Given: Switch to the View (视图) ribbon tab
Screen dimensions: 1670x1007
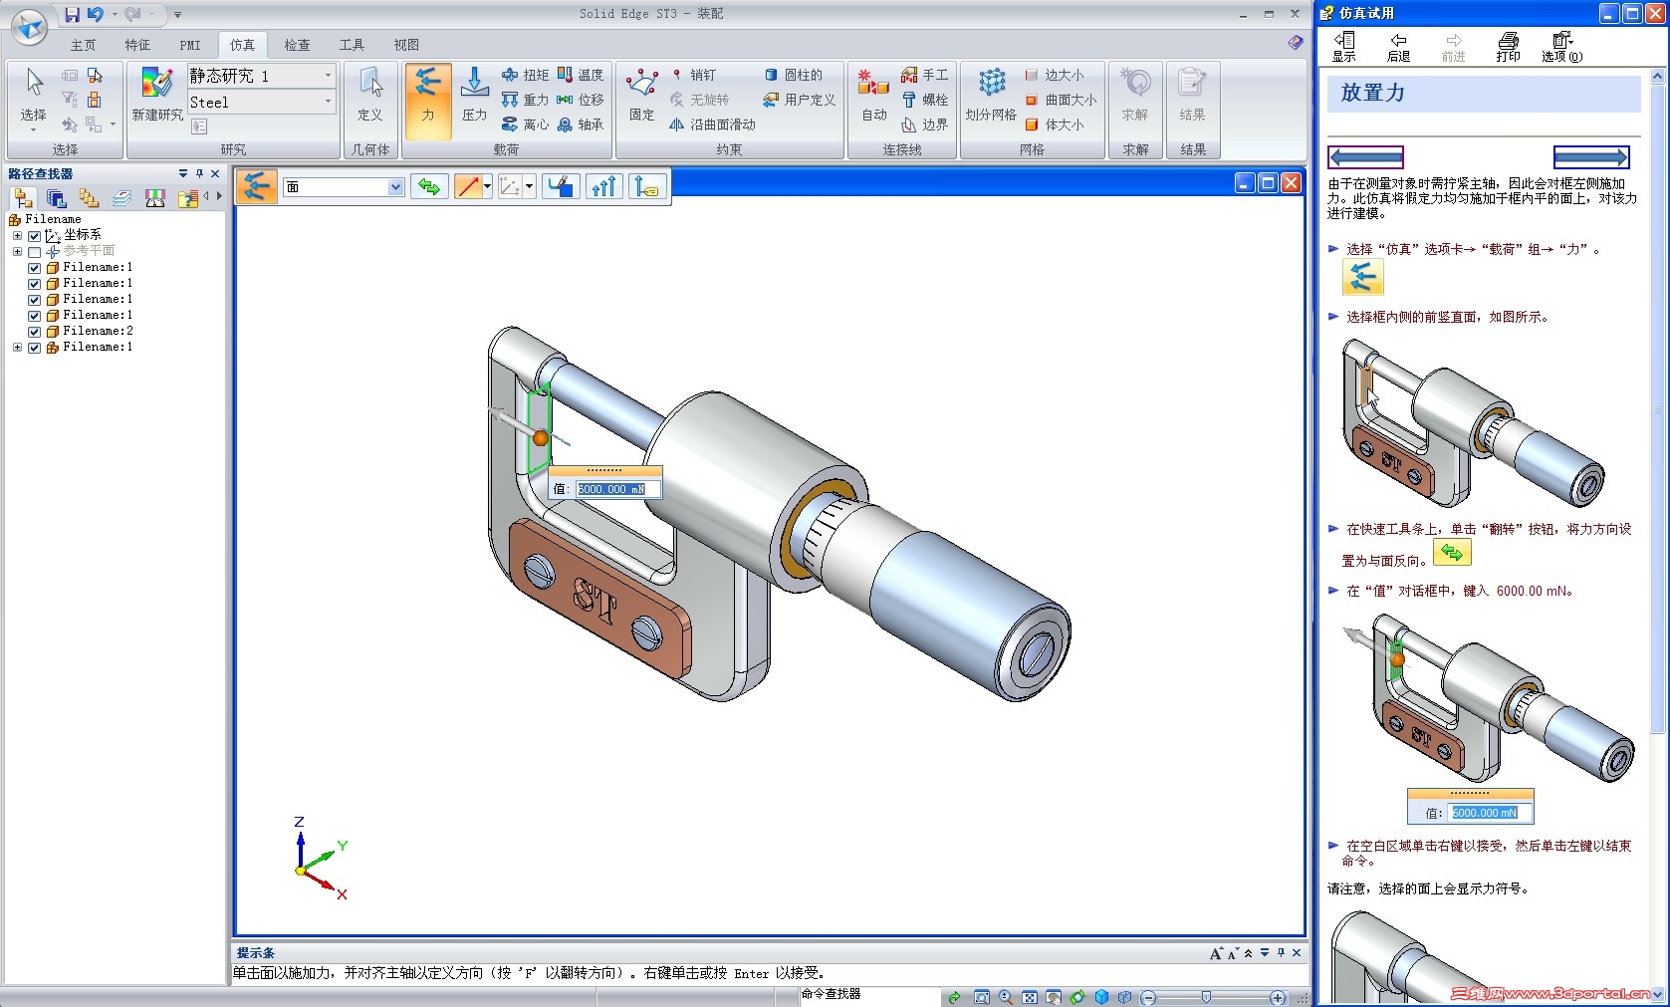Looking at the screenshot, I should click(x=406, y=45).
